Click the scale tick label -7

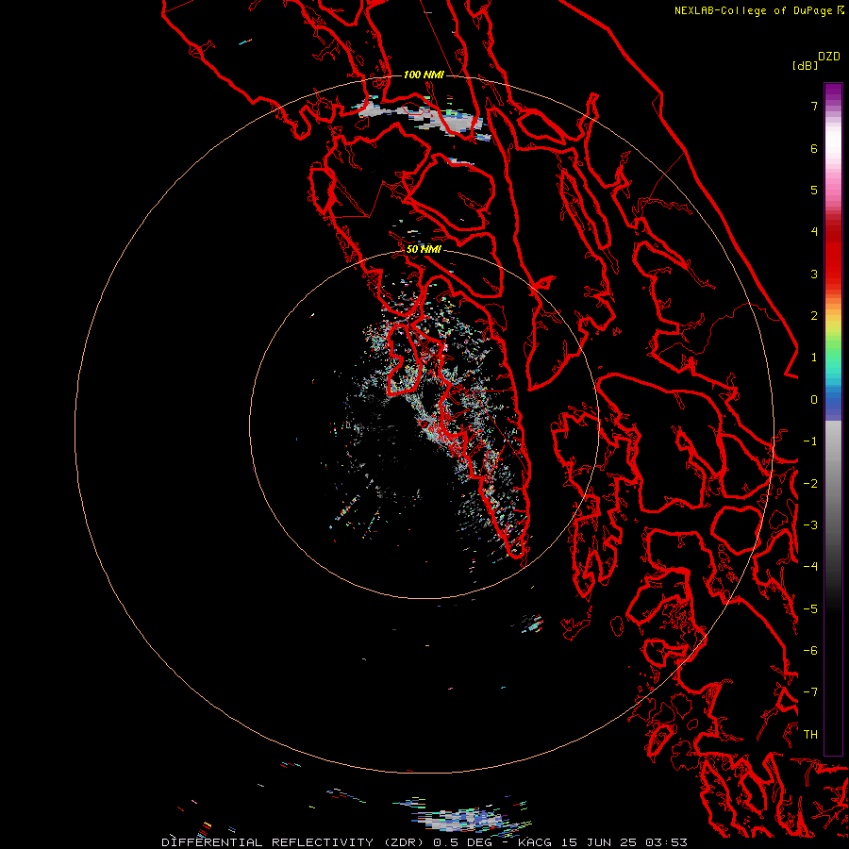click(810, 692)
